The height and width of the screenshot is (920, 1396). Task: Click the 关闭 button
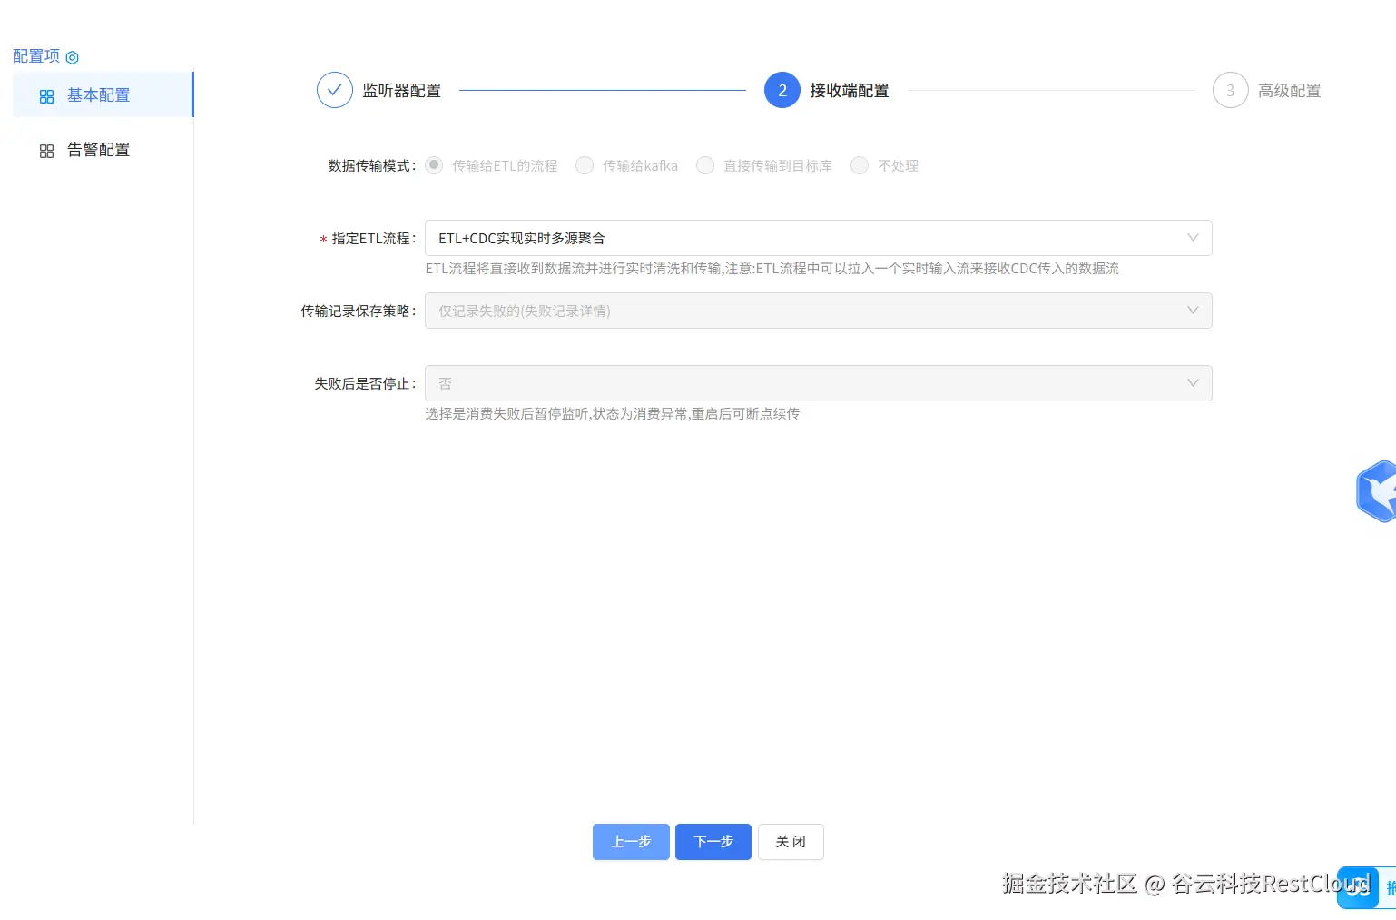pyautogui.click(x=790, y=842)
